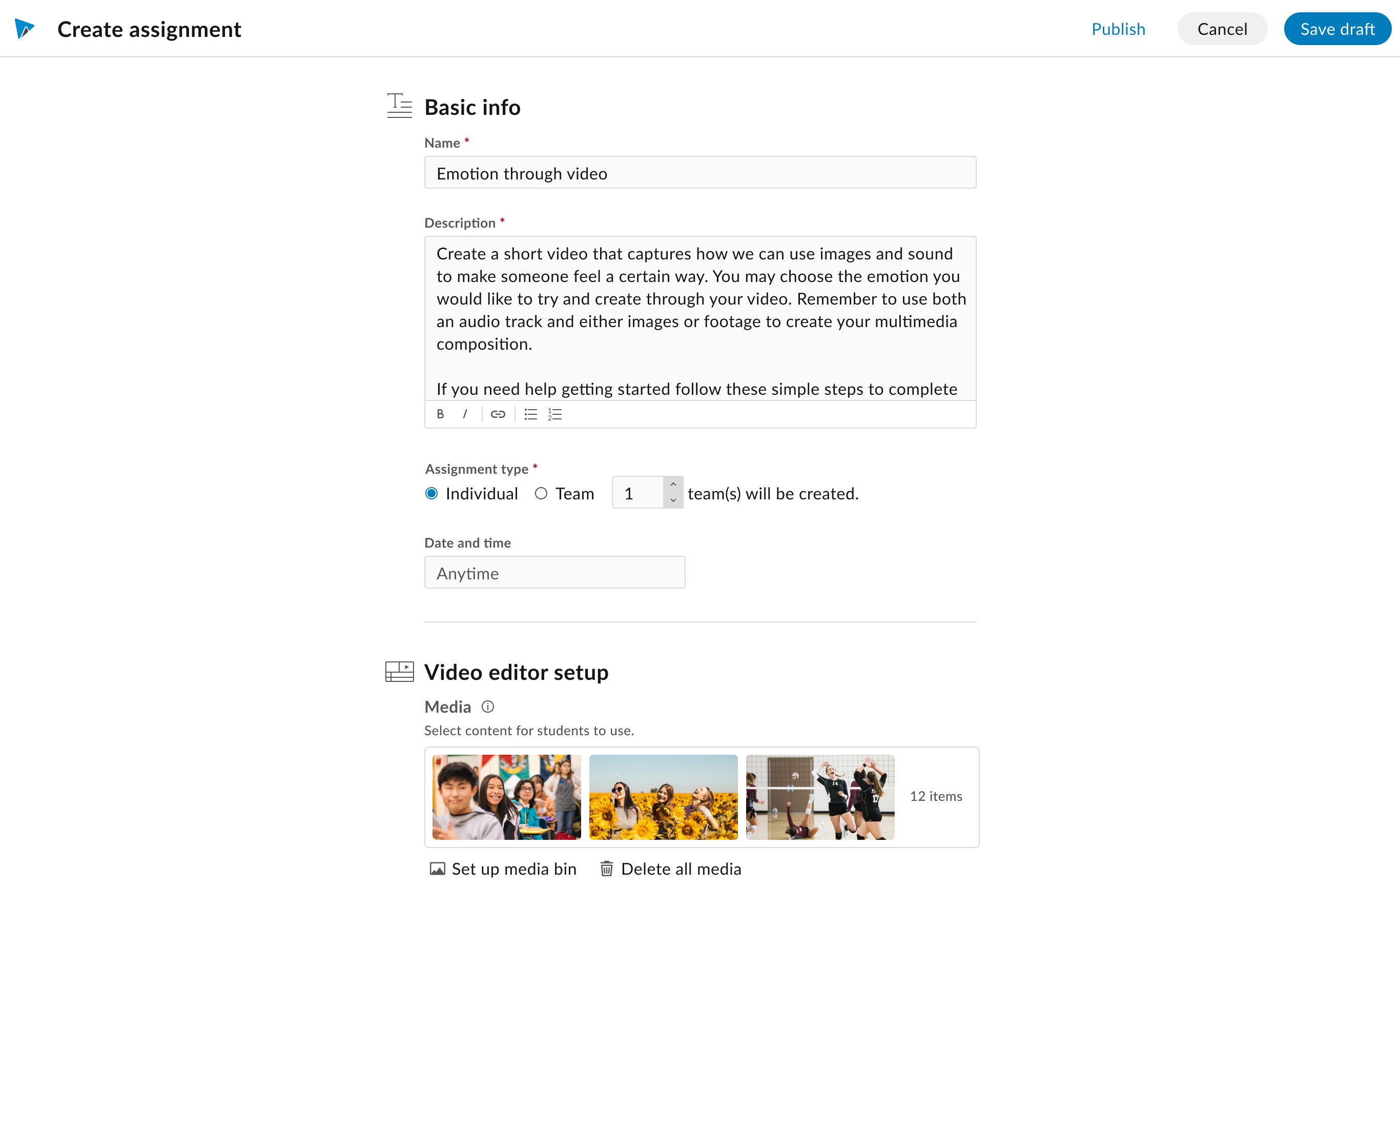Image resolution: width=1400 pixels, height=1129 pixels.
Task: Click the Basic info section icon
Action: point(399,106)
